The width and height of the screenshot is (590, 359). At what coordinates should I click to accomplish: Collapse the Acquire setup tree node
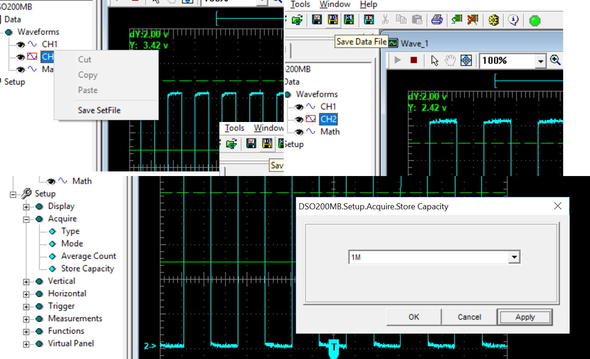point(26,219)
